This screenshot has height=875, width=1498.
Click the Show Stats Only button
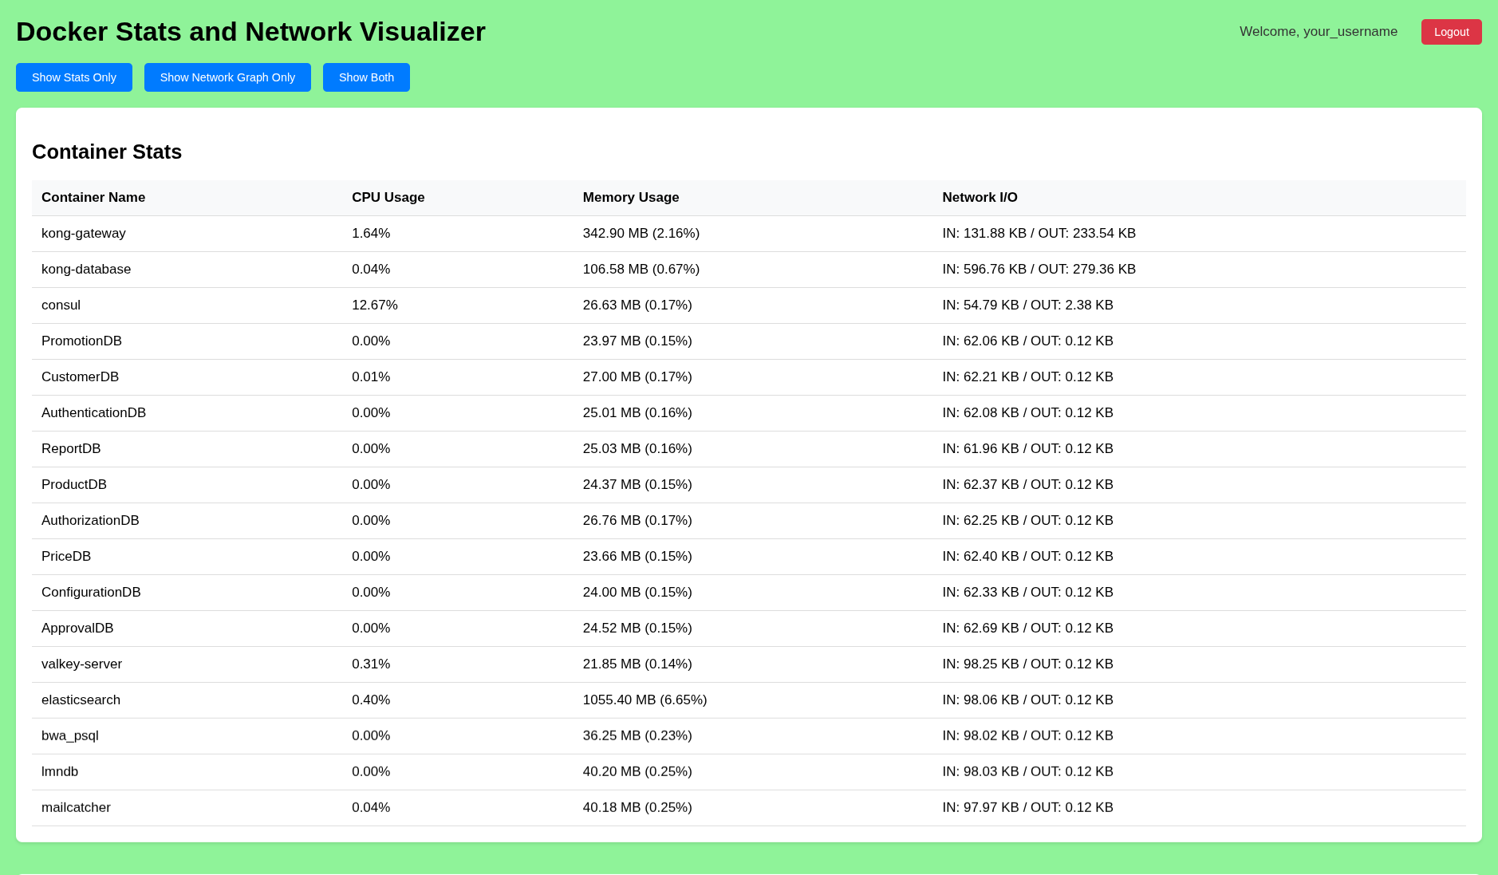[73, 77]
